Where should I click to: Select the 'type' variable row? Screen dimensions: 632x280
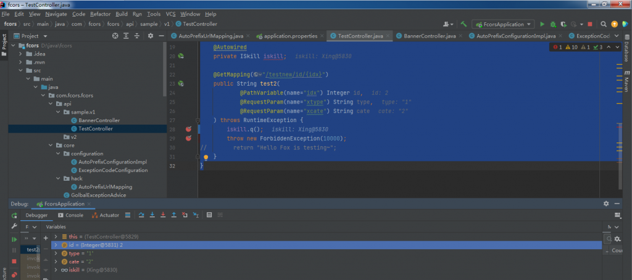pyautogui.click(x=327, y=253)
